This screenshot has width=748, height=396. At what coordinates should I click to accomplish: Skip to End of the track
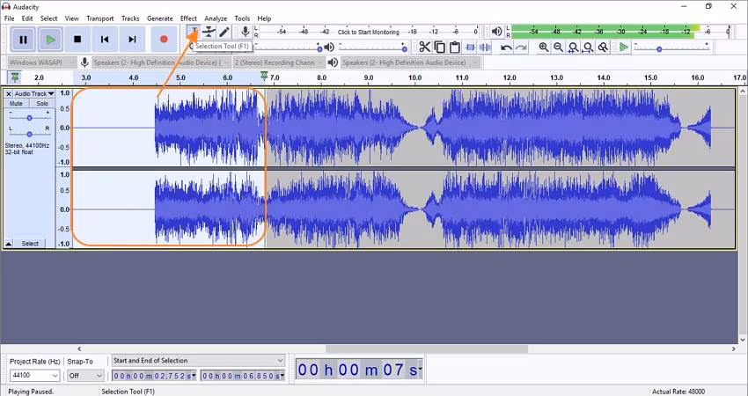pos(132,39)
